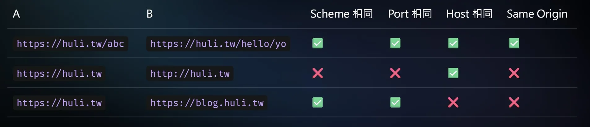This screenshot has width=590, height=127.
Task: Click the Scheme checkmark in the huli.tw/abc row
Action: [x=318, y=43]
